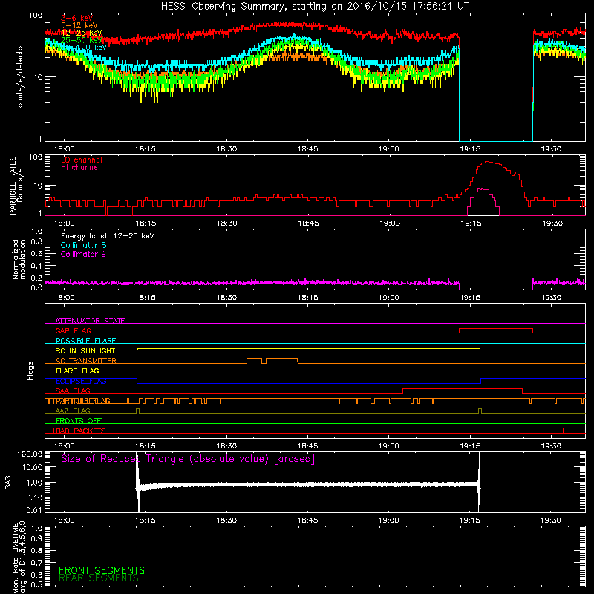Viewport: 594px width, 594px height.
Task: Click the SC TRANSMITTER flag label
Action: tap(85, 360)
